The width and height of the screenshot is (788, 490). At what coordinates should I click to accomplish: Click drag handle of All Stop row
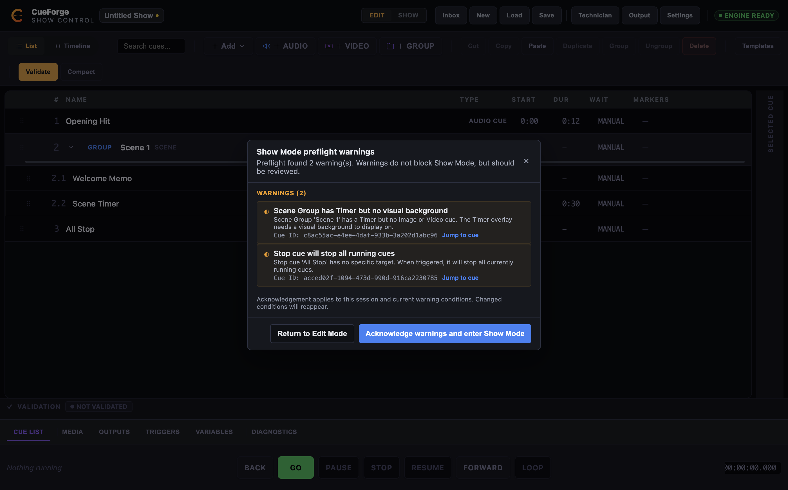[x=22, y=229]
